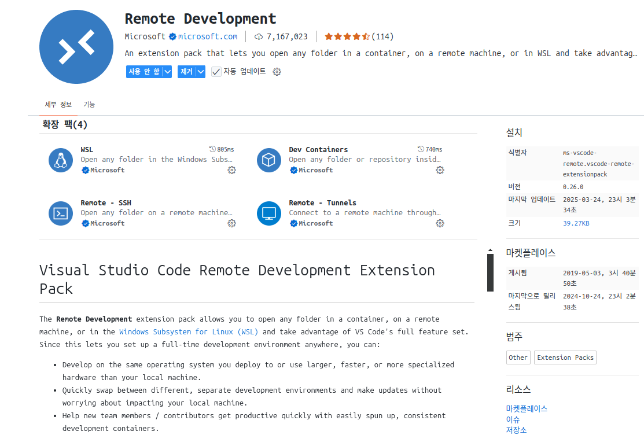The height and width of the screenshot is (435, 644).
Task: Click the Microsoft publisher name in header
Action: [145, 36]
